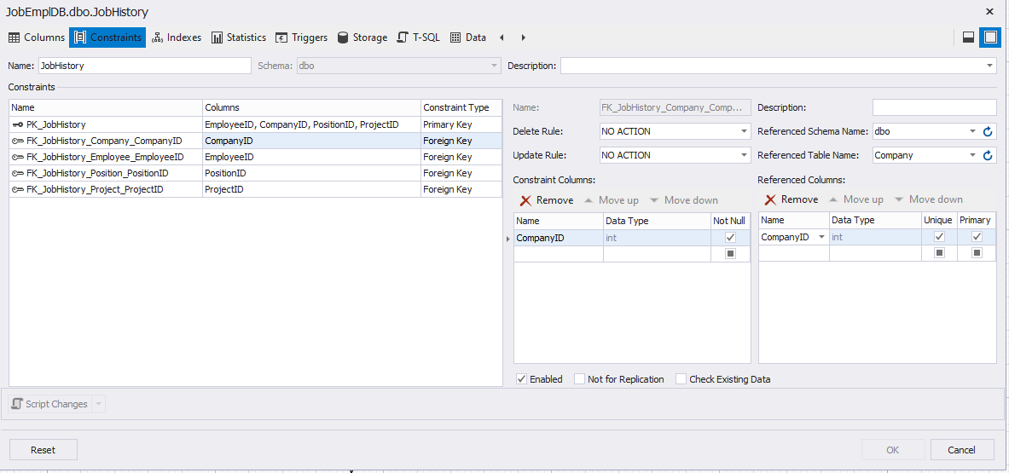Click the constraint Name field
Image resolution: width=1009 pixels, height=473 pixels.
(675, 108)
